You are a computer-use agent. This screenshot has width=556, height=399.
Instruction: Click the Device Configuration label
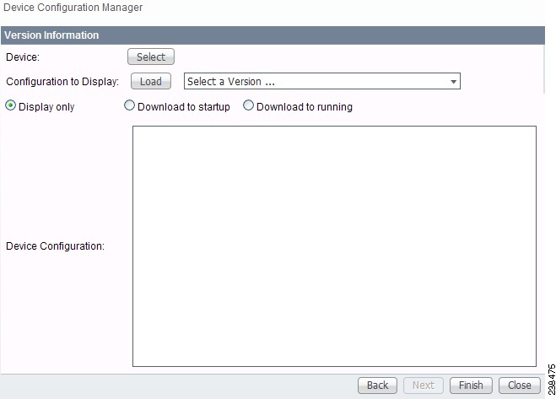coord(56,245)
